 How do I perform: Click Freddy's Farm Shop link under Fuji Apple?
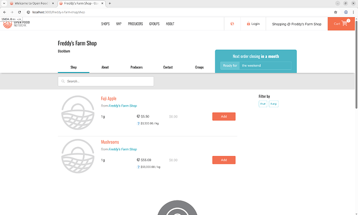pyautogui.click(x=122, y=106)
